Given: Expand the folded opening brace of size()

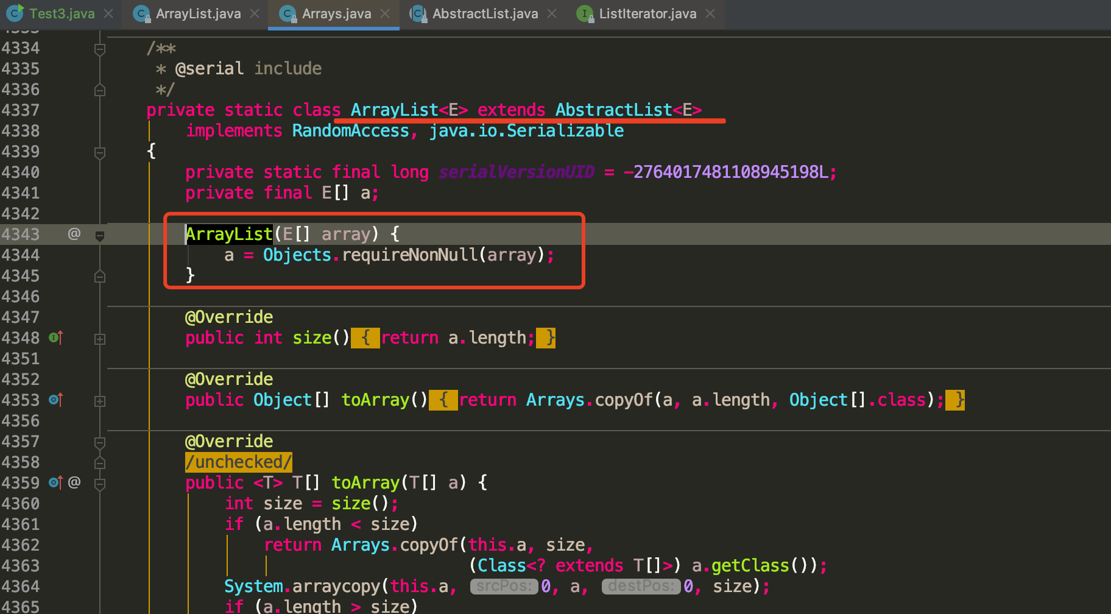Looking at the screenshot, I should pyautogui.click(x=365, y=337).
